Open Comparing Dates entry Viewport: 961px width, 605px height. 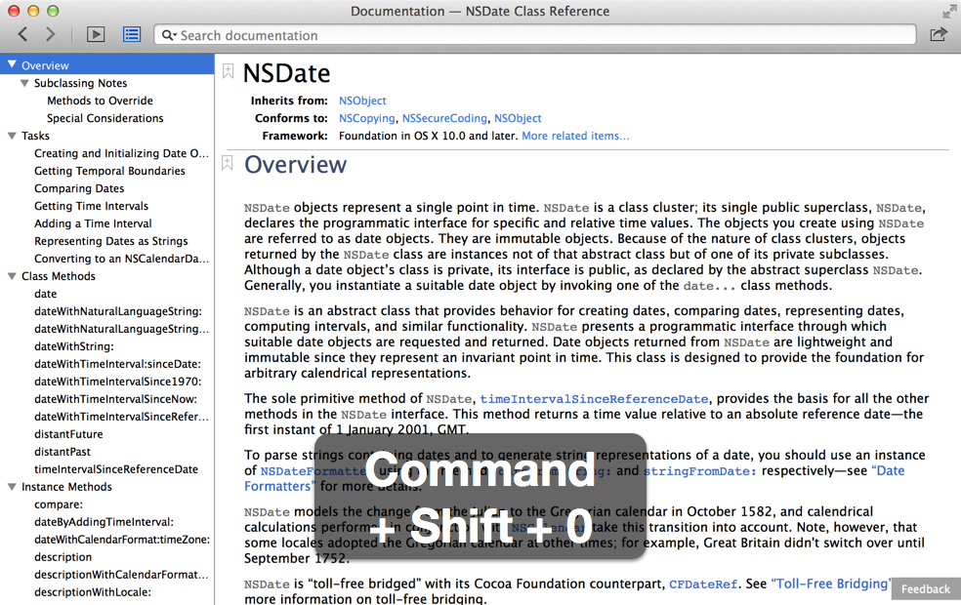(79, 188)
